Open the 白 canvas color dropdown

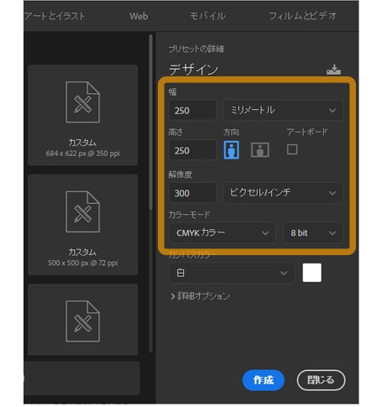pyautogui.click(x=232, y=273)
